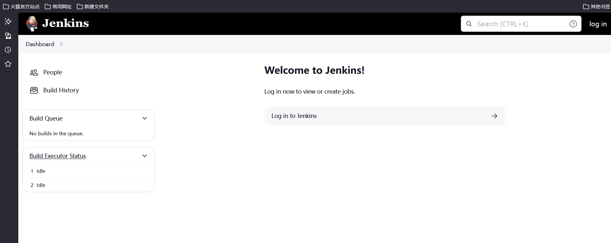Click the People icon in side panel
Image resolution: width=611 pixels, height=243 pixels.
[34, 72]
